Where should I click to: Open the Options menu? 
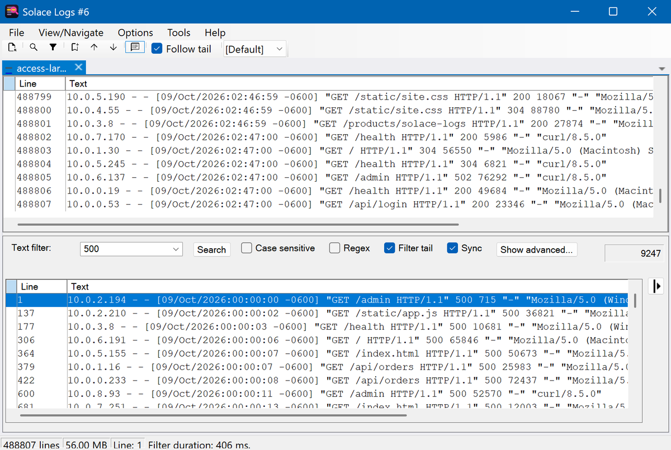pyautogui.click(x=135, y=32)
